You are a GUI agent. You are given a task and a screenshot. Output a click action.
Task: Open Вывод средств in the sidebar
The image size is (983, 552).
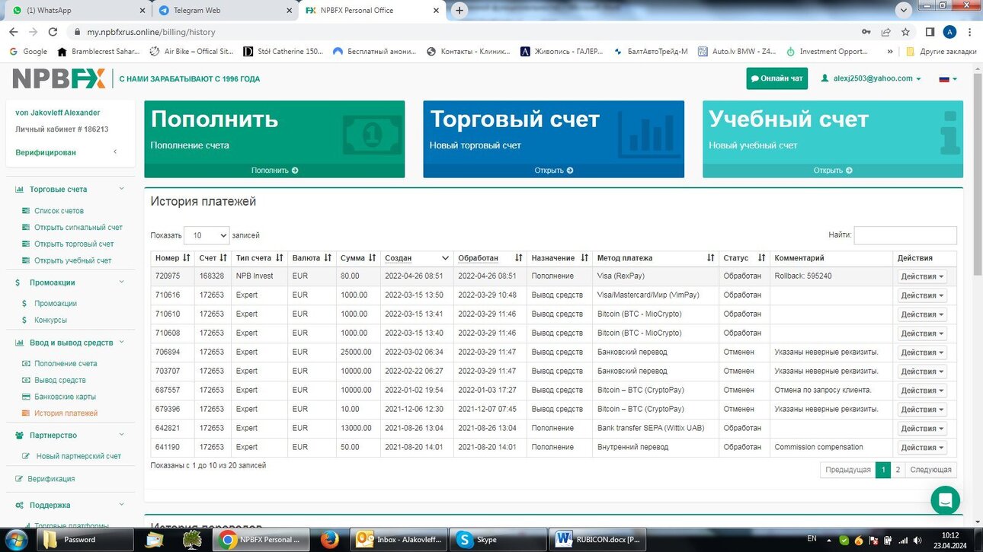point(59,380)
